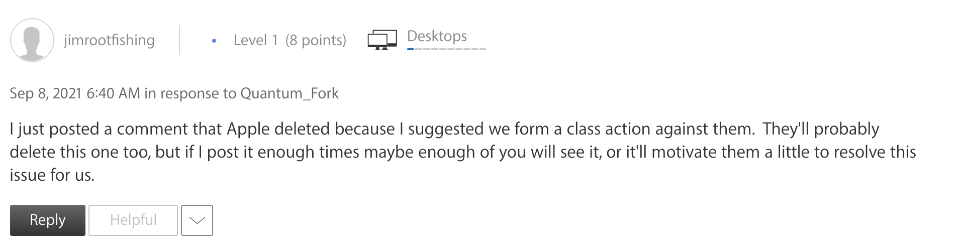Click the first line of the comment

click(x=444, y=129)
